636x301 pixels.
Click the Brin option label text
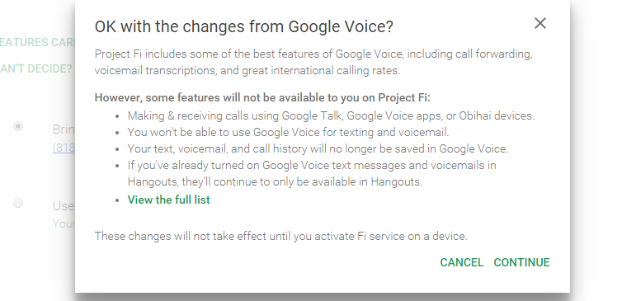click(64, 129)
